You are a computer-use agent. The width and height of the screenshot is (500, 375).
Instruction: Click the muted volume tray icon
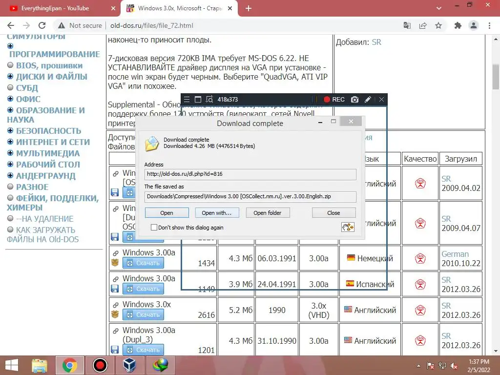tap(454, 366)
